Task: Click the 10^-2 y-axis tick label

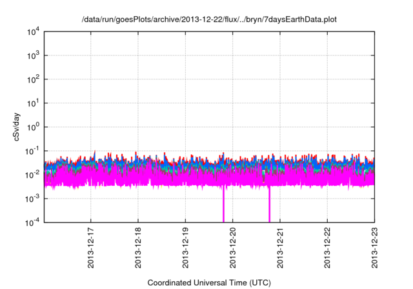Action: (x=32, y=175)
